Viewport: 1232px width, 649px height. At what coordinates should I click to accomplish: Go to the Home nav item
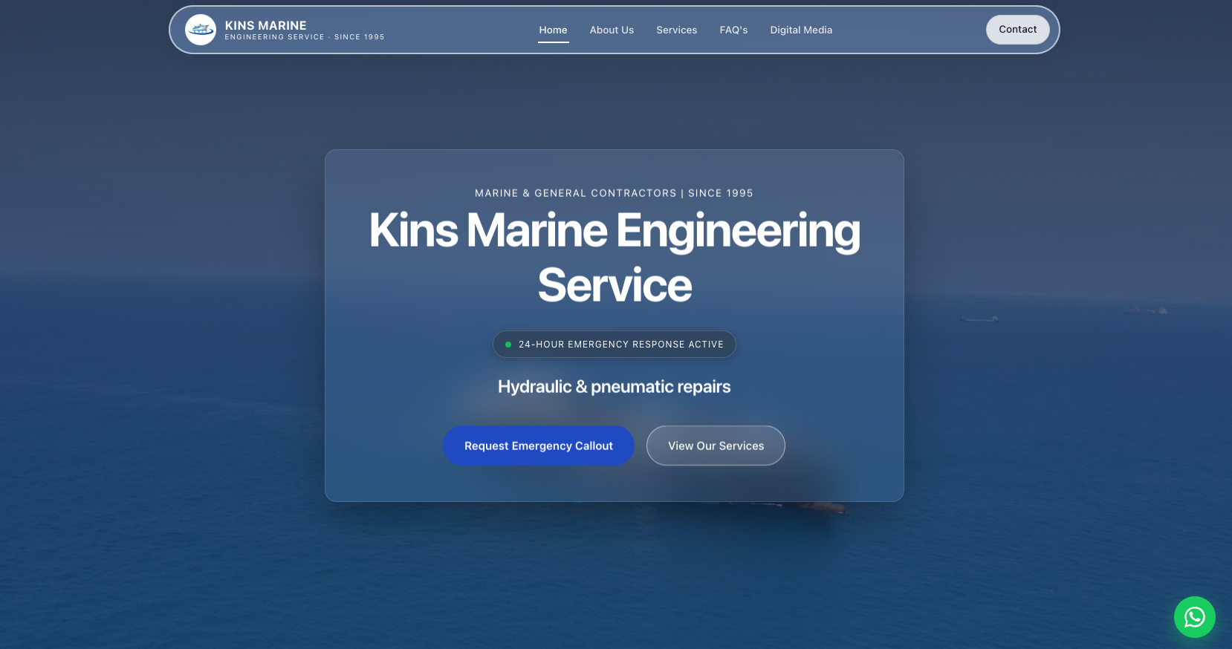click(x=553, y=30)
